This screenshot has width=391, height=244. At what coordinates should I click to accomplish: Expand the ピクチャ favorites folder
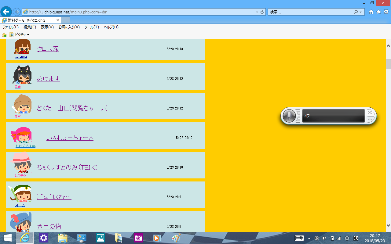point(20,35)
